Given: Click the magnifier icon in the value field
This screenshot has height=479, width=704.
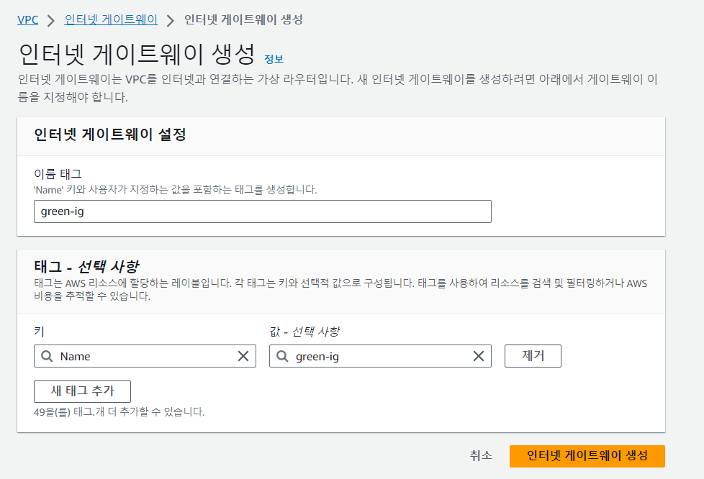Looking at the screenshot, I should pyautogui.click(x=282, y=356).
